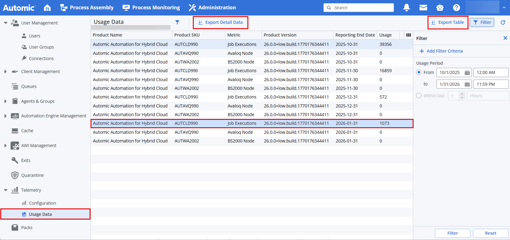Open the table column chooser icon
Image resolution: width=510 pixels, height=240 pixels.
[x=409, y=35]
